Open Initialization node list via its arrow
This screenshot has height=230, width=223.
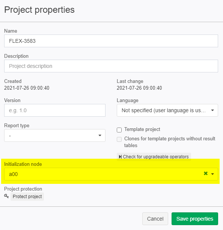point(212,174)
